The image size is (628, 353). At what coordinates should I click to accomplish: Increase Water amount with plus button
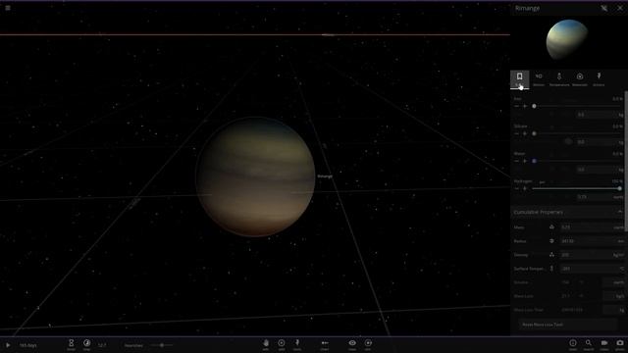525,161
